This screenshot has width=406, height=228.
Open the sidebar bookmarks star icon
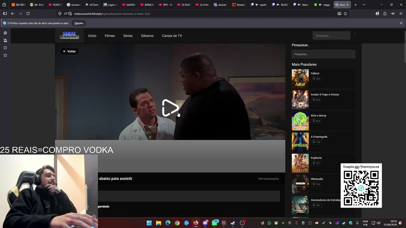5,55
